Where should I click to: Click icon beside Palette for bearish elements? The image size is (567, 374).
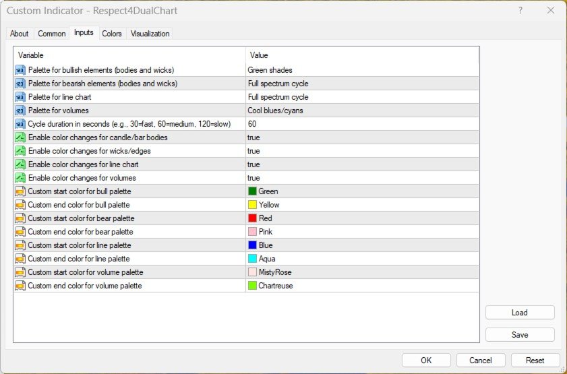click(x=20, y=84)
